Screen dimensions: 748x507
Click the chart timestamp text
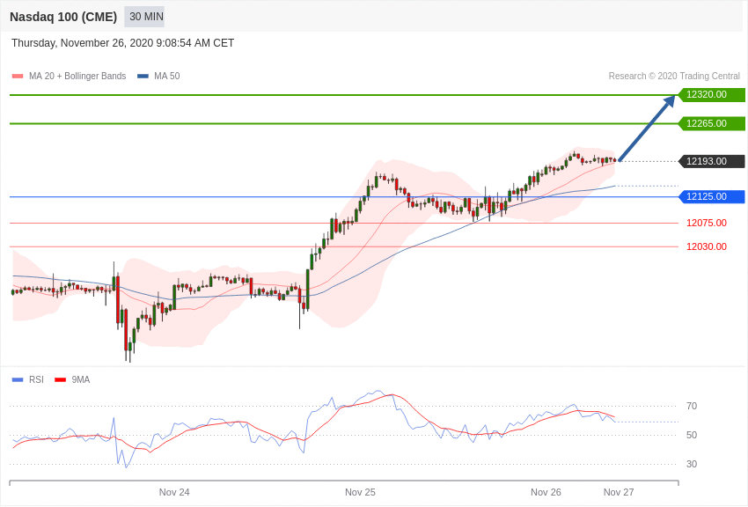click(122, 43)
